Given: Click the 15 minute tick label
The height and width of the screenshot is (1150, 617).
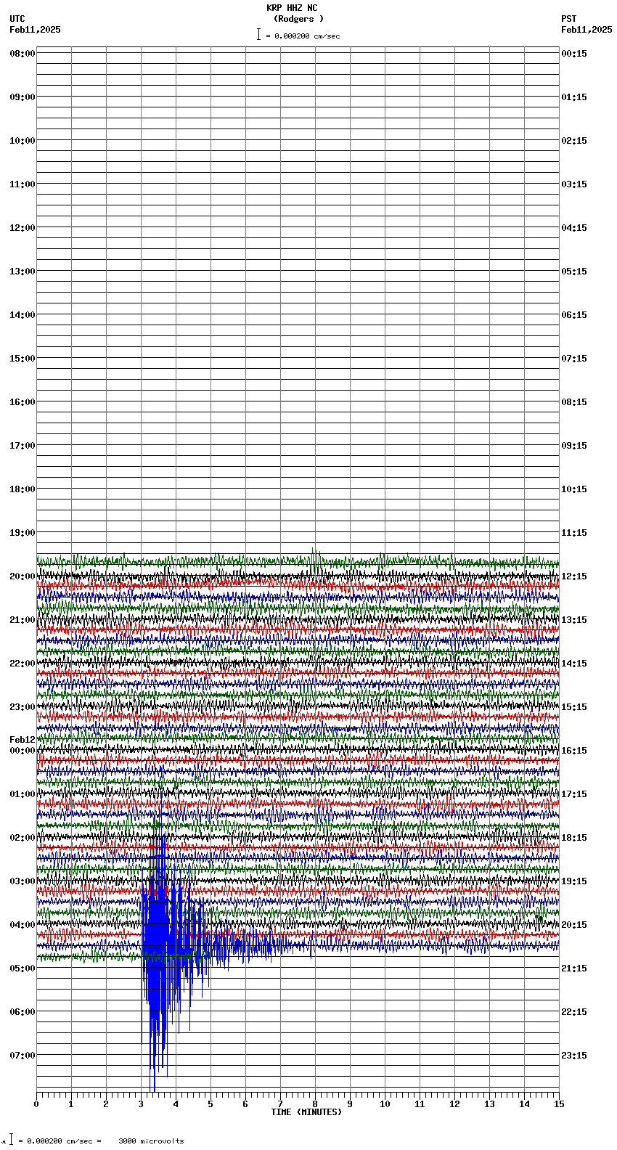Looking at the screenshot, I should coord(559,1104).
